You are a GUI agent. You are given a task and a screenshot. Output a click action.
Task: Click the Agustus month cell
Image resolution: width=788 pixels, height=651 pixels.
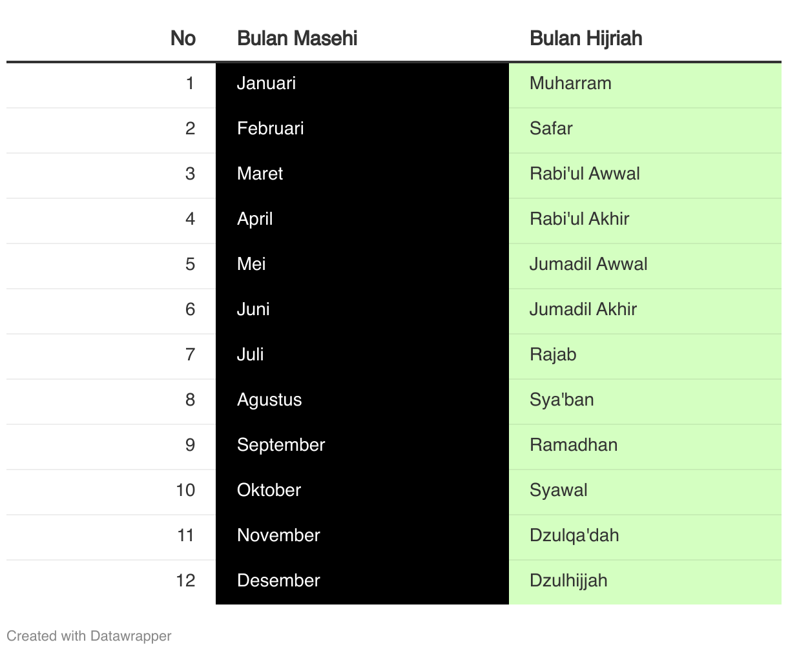(269, 400)
